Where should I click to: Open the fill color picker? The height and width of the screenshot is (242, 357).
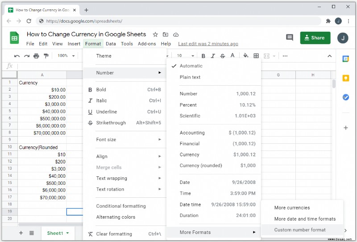click(246, 56)
